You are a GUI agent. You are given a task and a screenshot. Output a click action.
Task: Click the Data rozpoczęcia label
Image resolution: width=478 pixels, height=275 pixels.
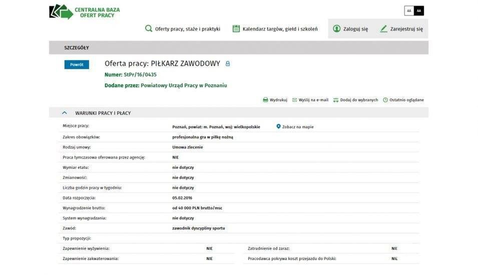coord(79,198)
